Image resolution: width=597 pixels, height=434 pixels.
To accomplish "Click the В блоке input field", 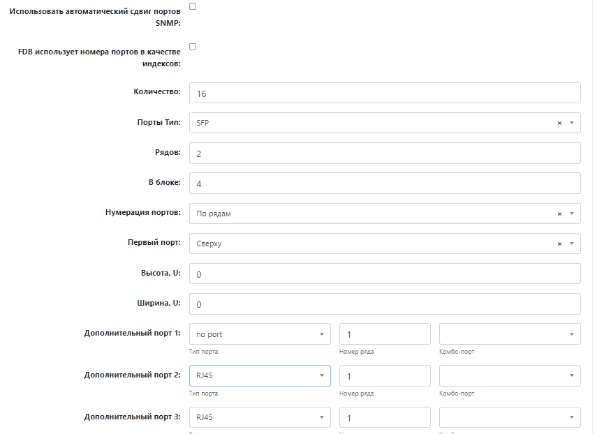I will [x=384, y=184].
